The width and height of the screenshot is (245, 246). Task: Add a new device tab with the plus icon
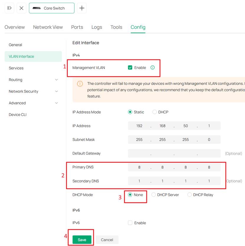(82, 8)
